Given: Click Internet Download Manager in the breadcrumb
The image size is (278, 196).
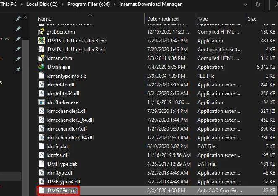Looking at the screenshot, I should [x=151, y=4].
